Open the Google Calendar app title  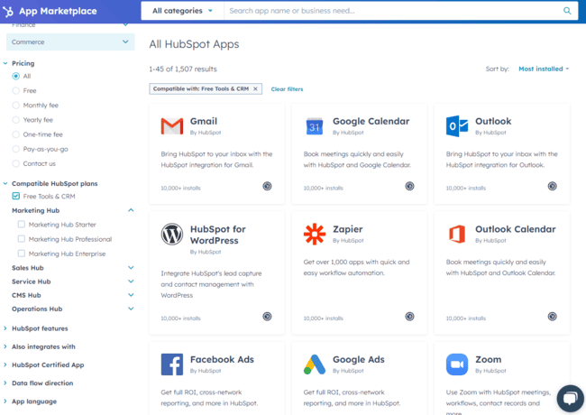[371, 121]
